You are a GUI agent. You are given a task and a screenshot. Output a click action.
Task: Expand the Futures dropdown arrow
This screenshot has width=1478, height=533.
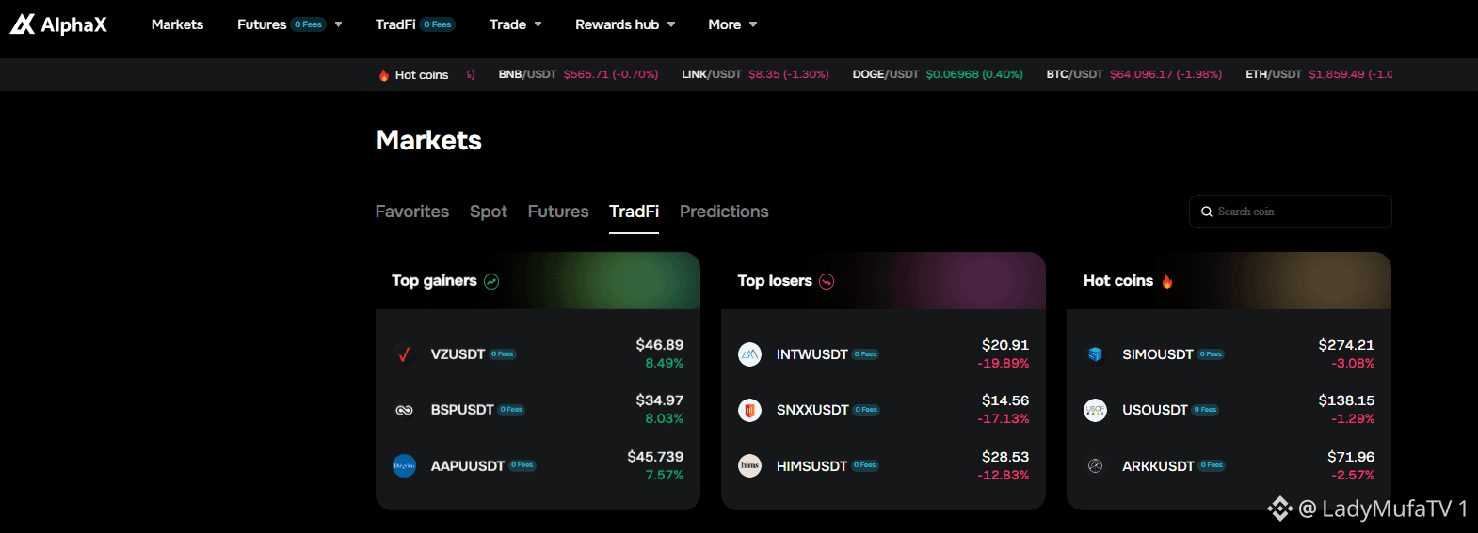pyautogui.click(x=338, y=24)
